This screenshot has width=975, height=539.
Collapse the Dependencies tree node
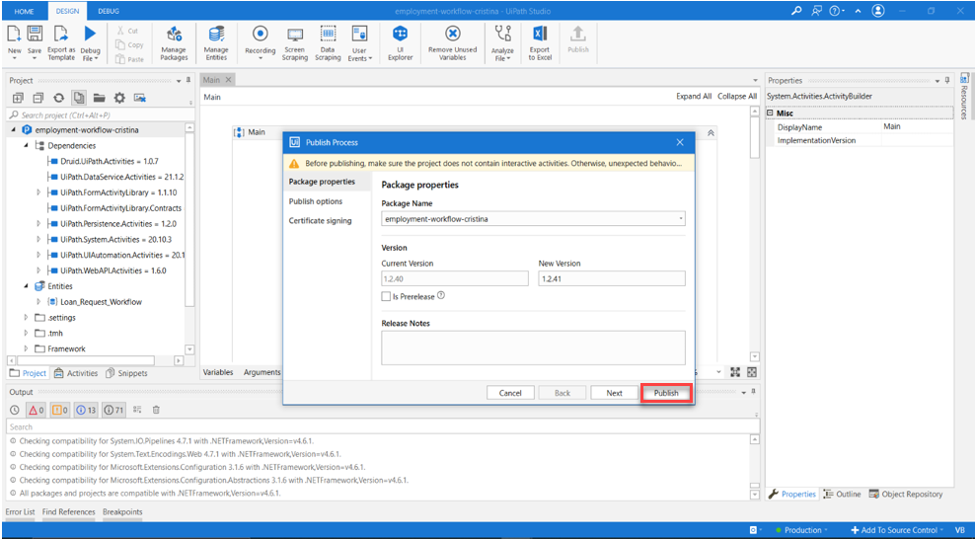tap(26, 145)
